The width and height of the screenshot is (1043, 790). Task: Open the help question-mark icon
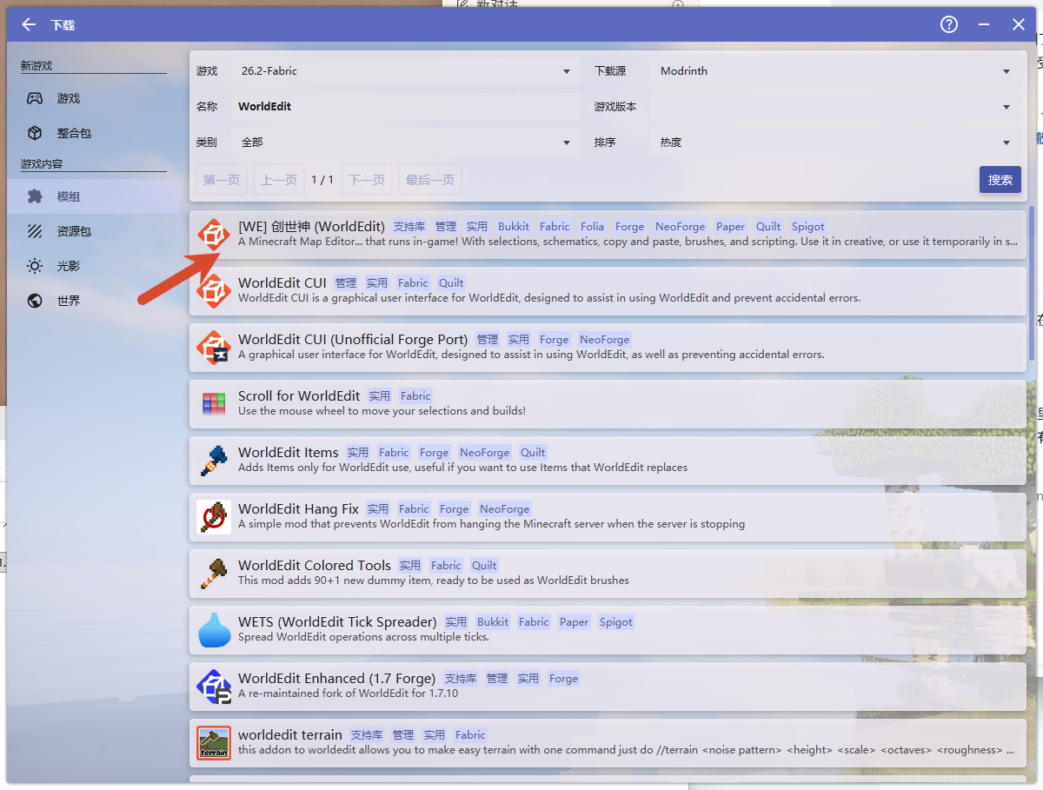pyautogui.click(x=948, y=24)
